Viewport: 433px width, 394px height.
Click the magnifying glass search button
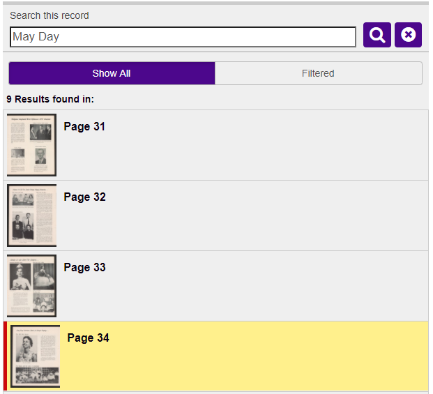[x=377, y=35]
